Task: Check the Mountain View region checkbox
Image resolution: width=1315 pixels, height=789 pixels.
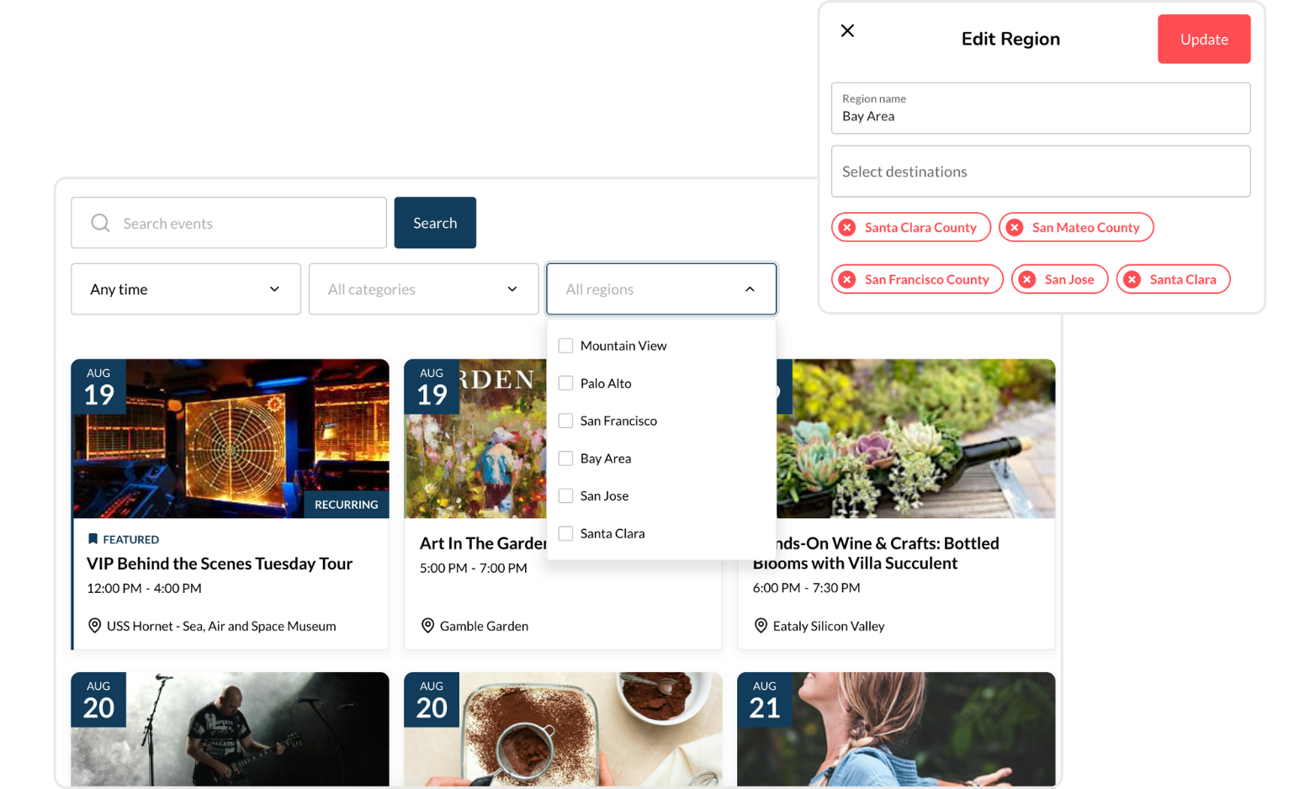Action: pyautogui.click(x=565, y=346)
